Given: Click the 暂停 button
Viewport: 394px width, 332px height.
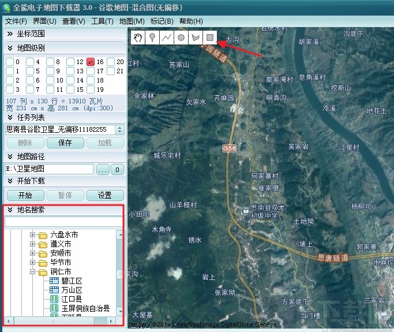Looking at the screenshot, I should click(65, 195).
